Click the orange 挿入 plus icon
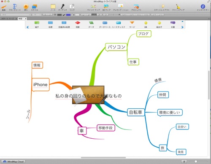Image resolution: width=211 pixels, height=164 pixels. [26, 6]
